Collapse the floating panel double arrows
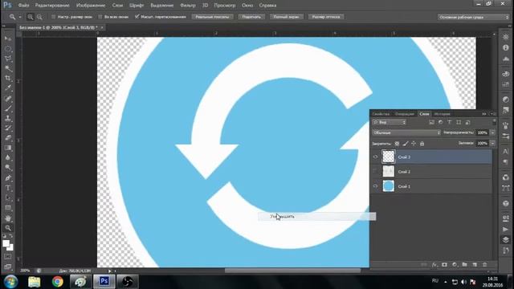The image size is (514, 289). pos(484,114)
